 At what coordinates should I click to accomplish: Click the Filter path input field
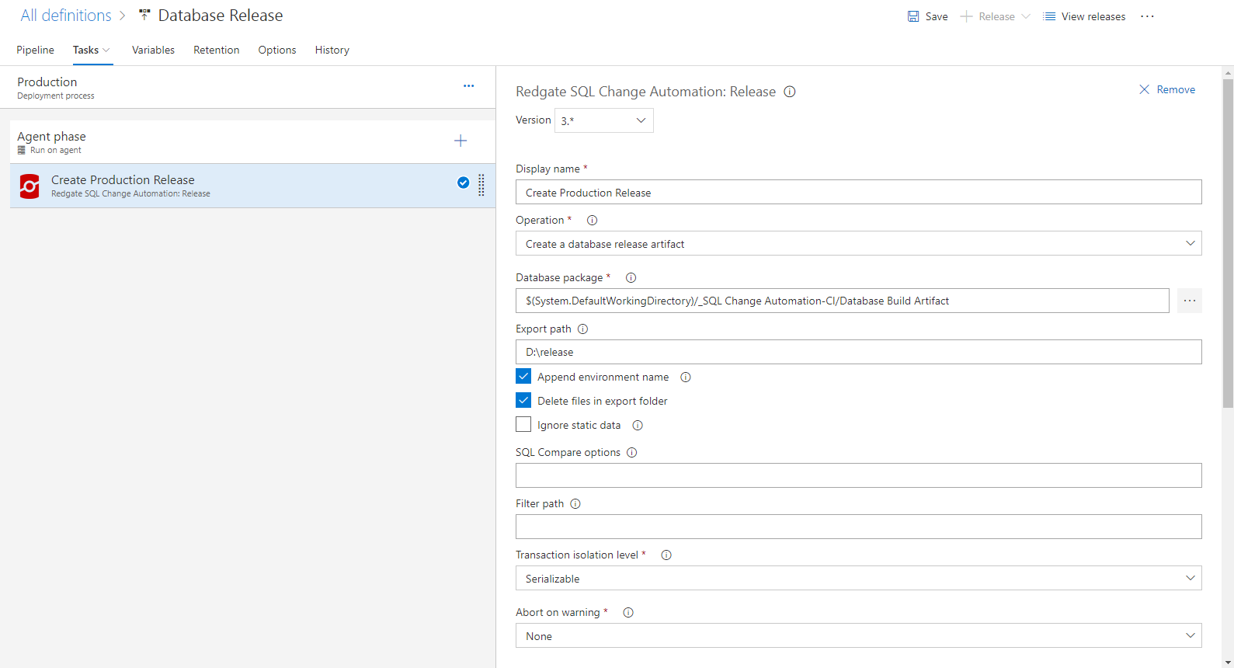(858, 527)
